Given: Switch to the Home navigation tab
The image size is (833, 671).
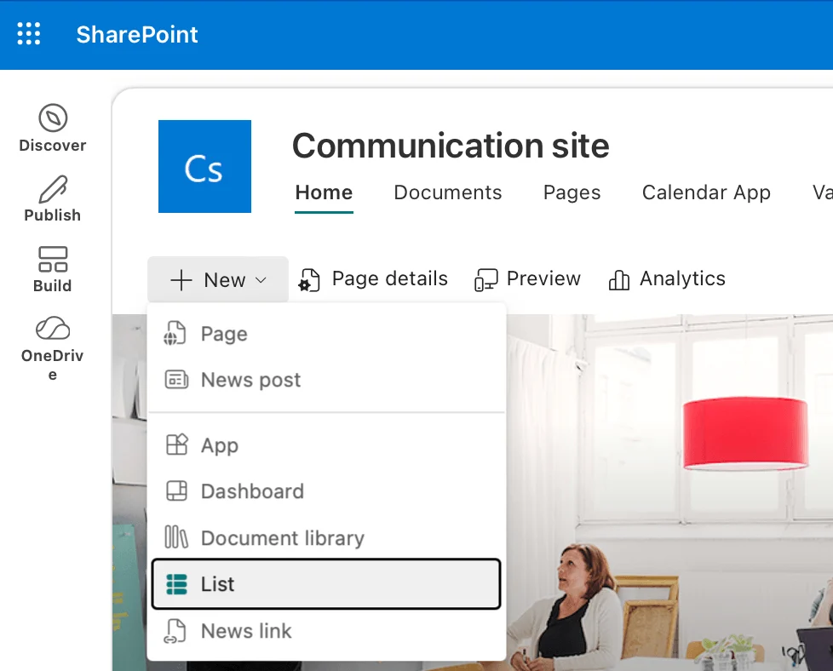Looking at the screenshot, I should (x=324, y=192).
